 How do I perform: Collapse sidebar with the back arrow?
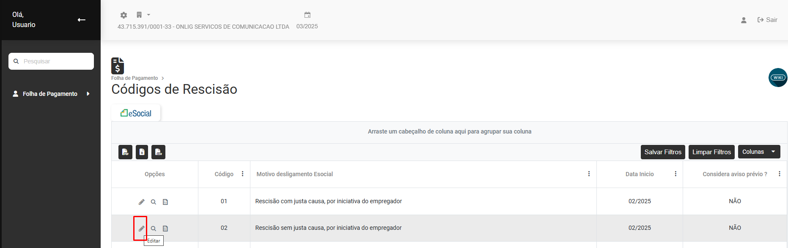point(82,20)
